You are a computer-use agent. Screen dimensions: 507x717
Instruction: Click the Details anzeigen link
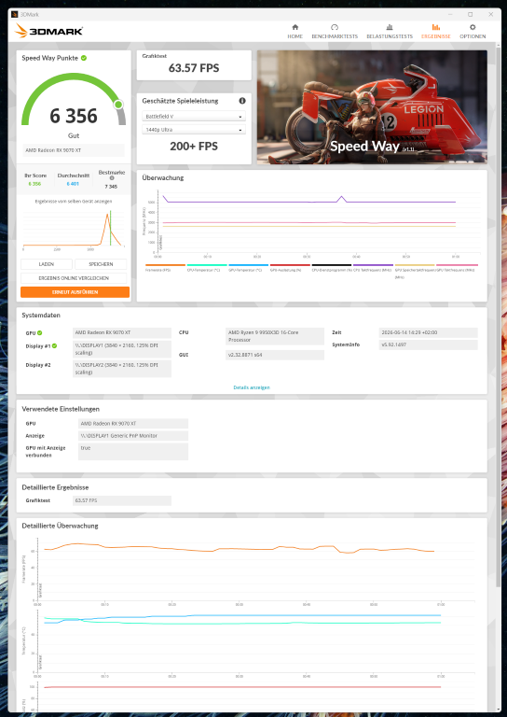tap(252, 387)
